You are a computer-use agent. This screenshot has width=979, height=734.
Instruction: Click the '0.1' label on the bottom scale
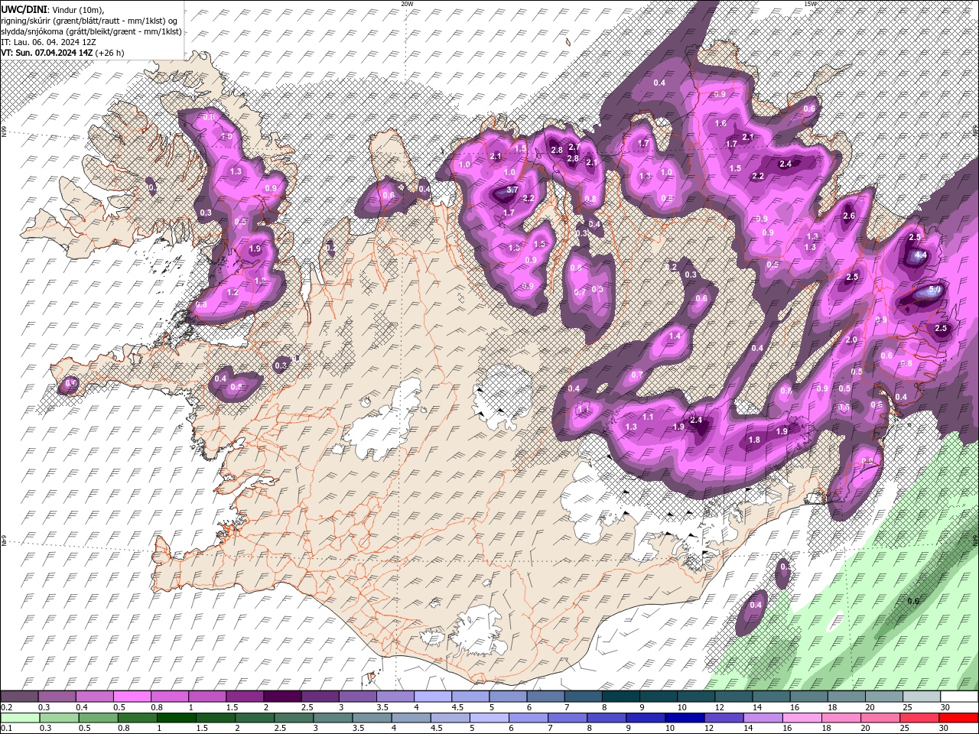tap(7, 729)
